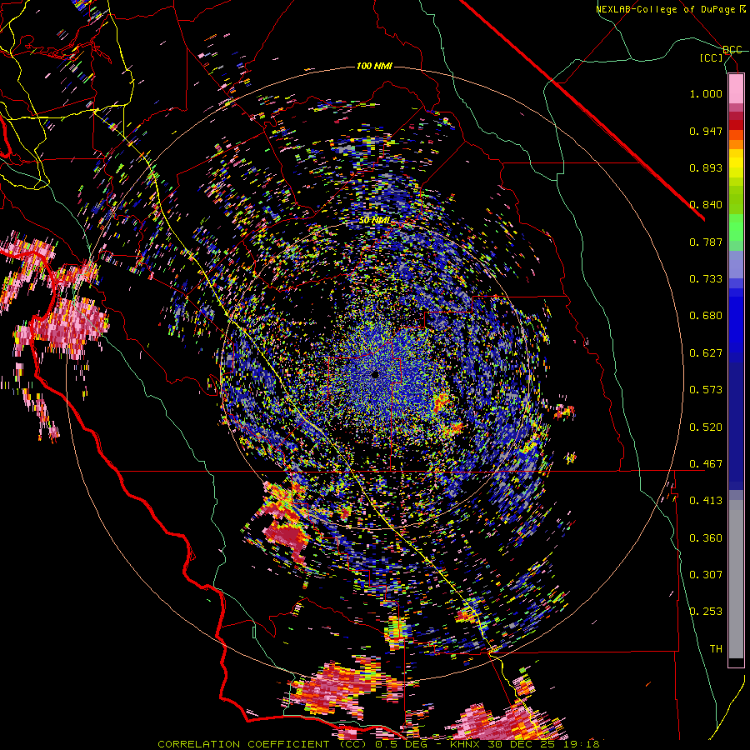Select the 0.947 value on the color scale

[706, 131]
